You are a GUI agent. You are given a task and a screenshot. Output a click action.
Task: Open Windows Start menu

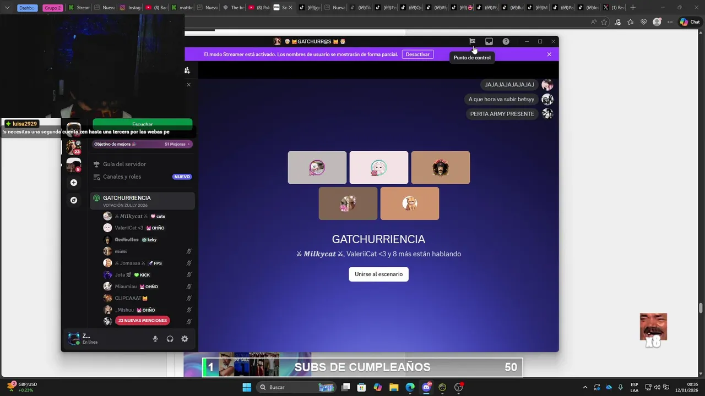click(x=247, y=387)
